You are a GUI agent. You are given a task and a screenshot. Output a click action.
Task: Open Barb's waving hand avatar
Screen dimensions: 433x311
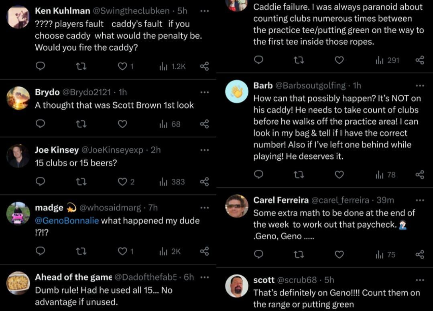click(237, 91)
